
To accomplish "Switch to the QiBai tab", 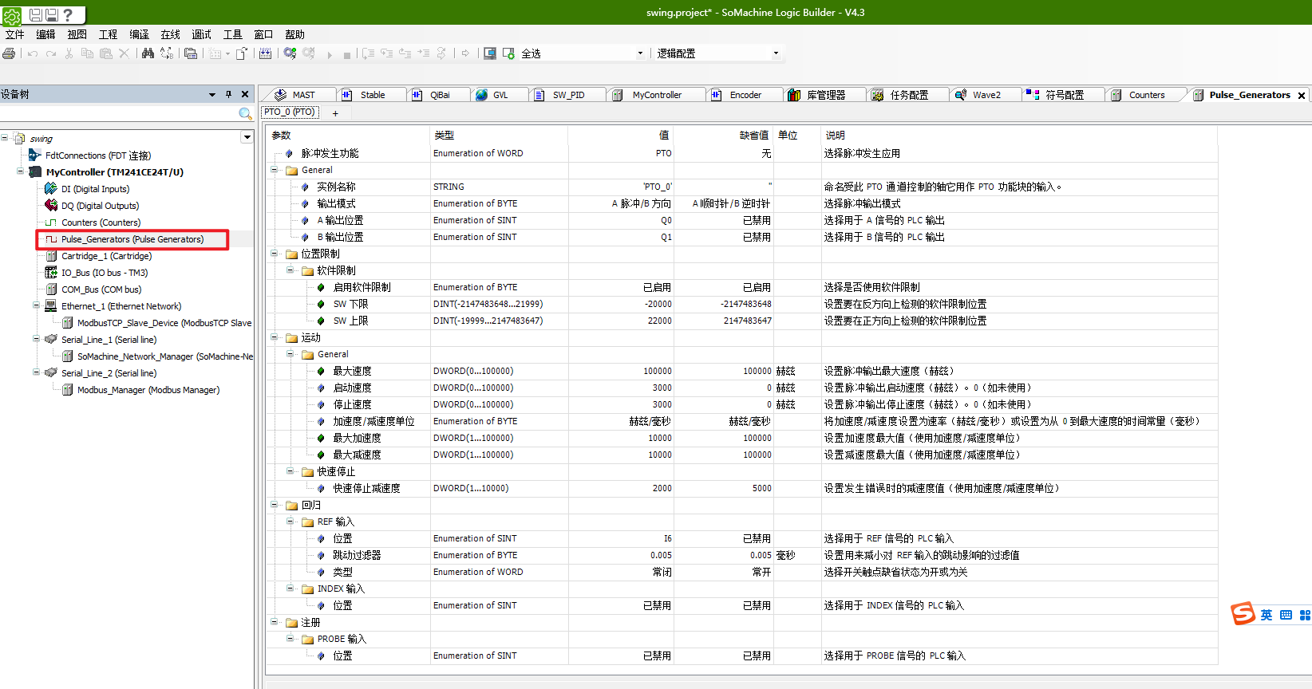I will 440,95.
